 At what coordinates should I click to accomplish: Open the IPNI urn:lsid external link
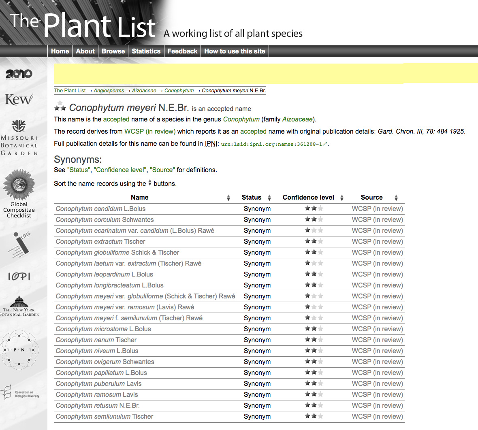pyautogui.click(x=274, y=144)
